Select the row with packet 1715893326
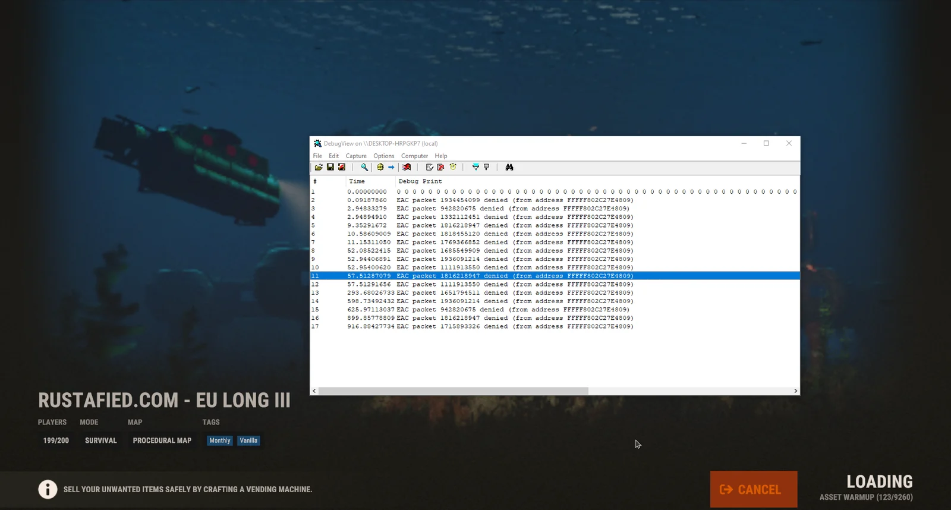The height and width of the screenshot is (510, 951). 555,326
